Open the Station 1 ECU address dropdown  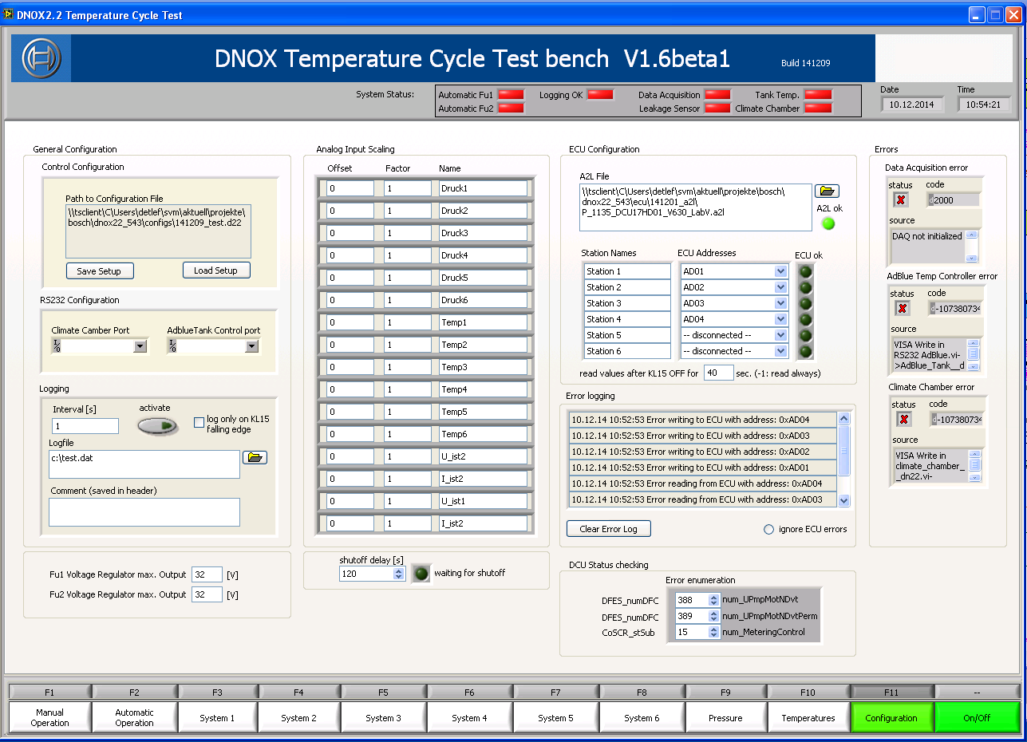pos(780,271)
